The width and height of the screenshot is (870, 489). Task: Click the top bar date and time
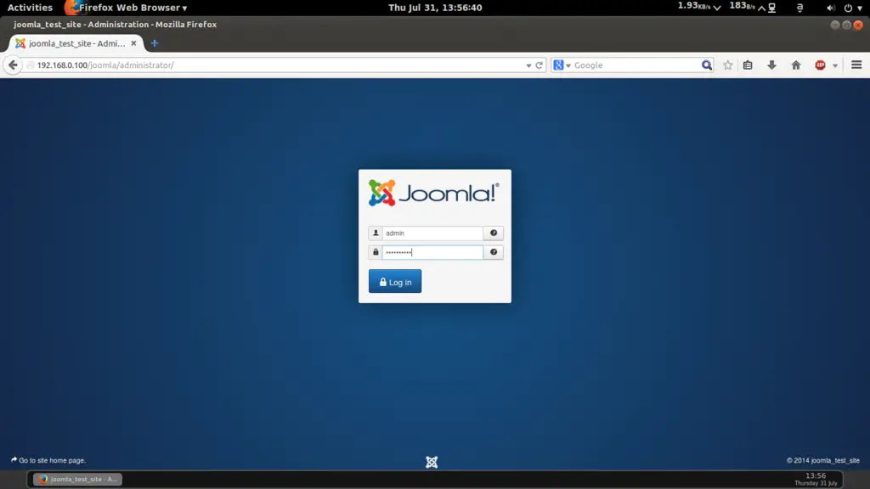click(x=435, y=7)
